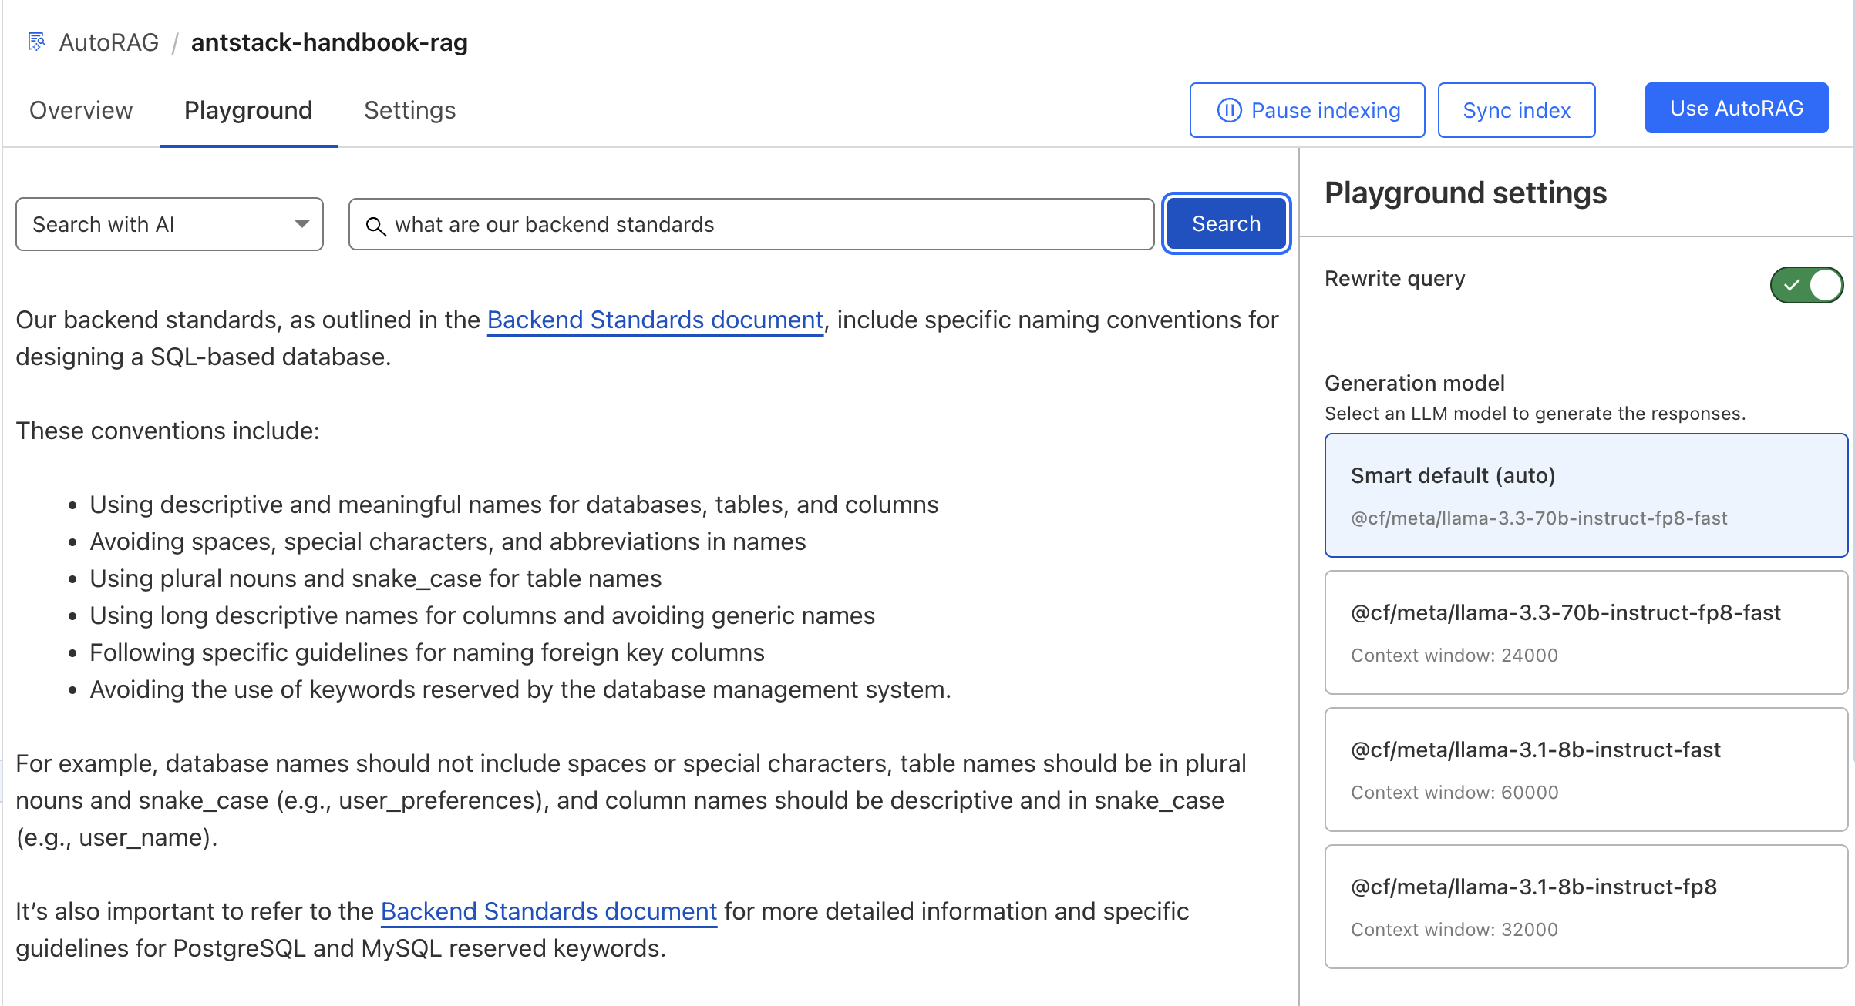1855x1006 pixels.
Task: Select the Playground tab
Action: 247,109
